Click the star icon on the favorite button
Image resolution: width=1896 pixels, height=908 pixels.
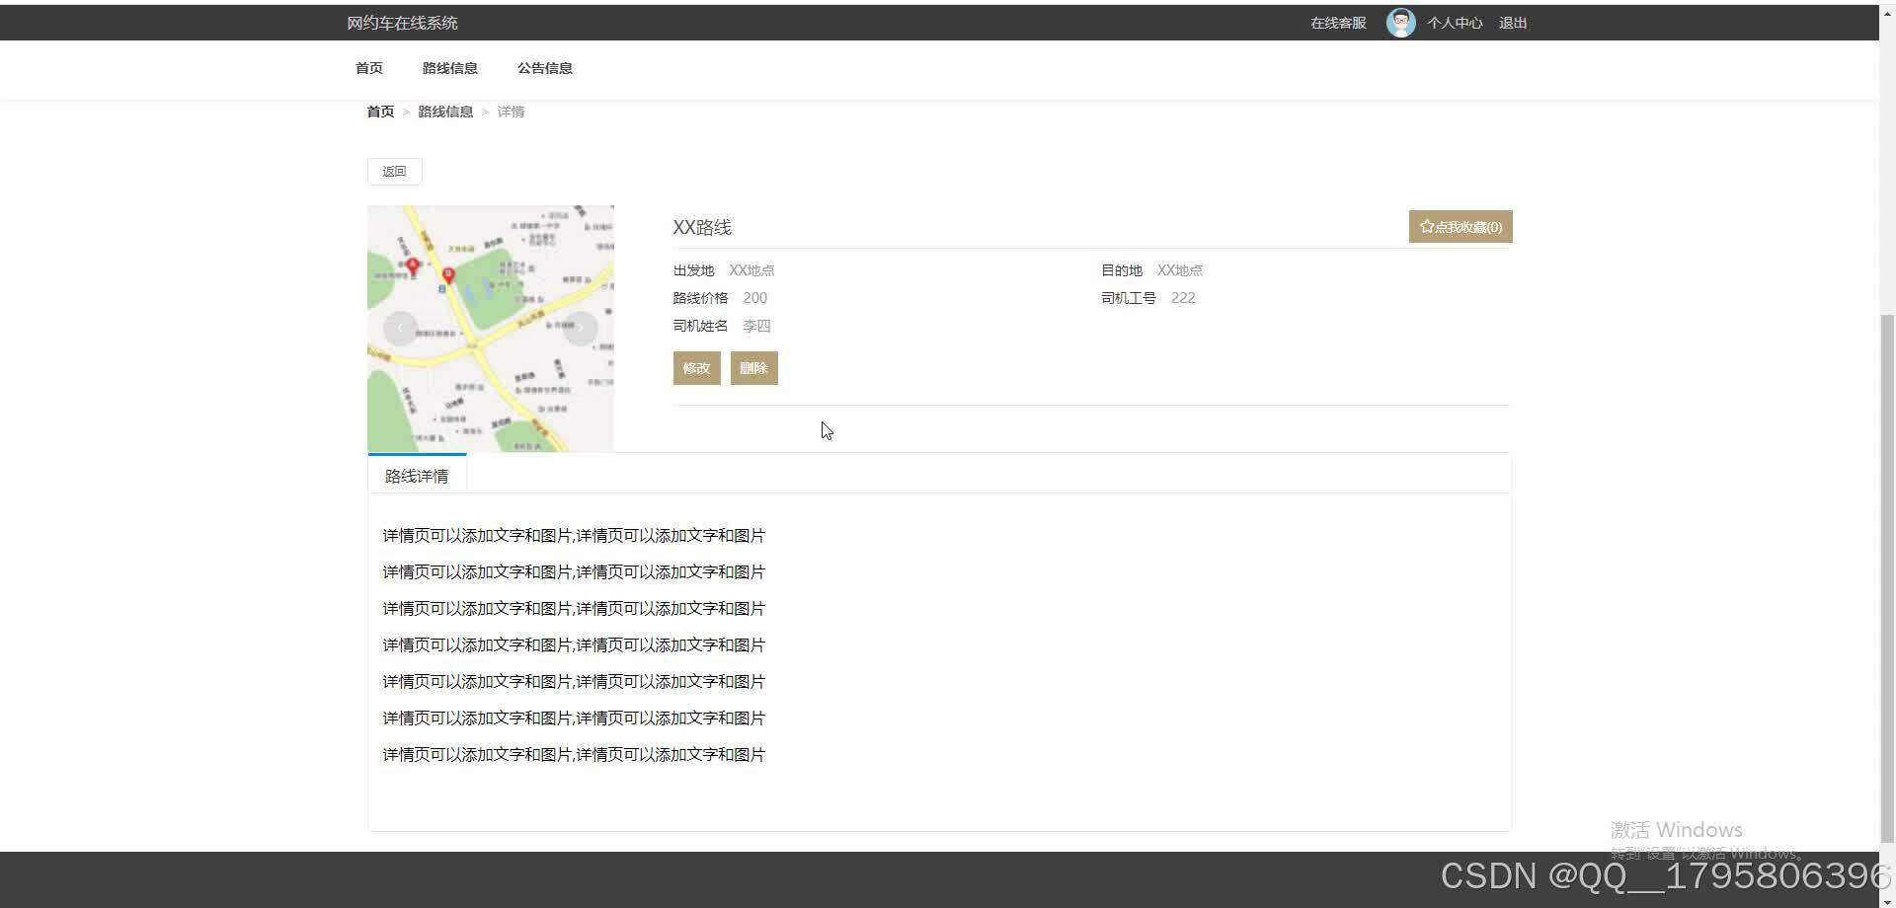click(x=1426, y=226)
